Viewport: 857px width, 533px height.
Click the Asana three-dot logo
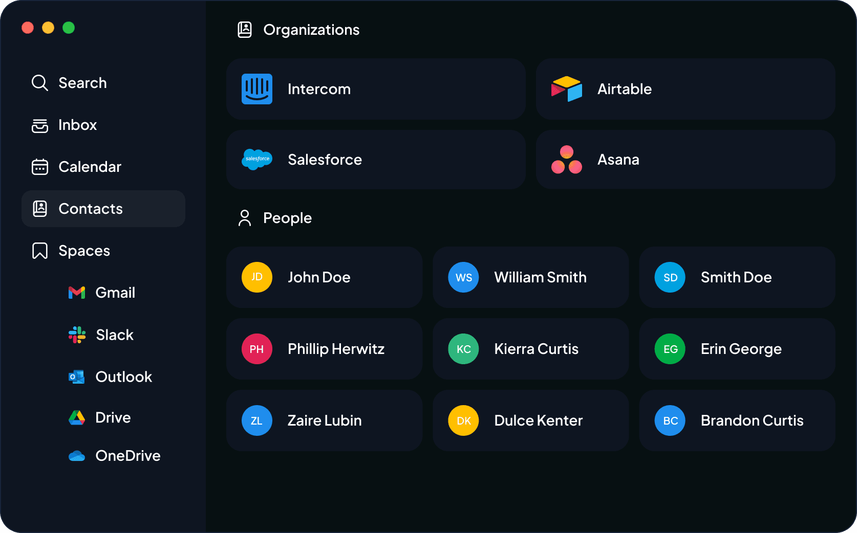pyautogui.click(x=567, y=160)
